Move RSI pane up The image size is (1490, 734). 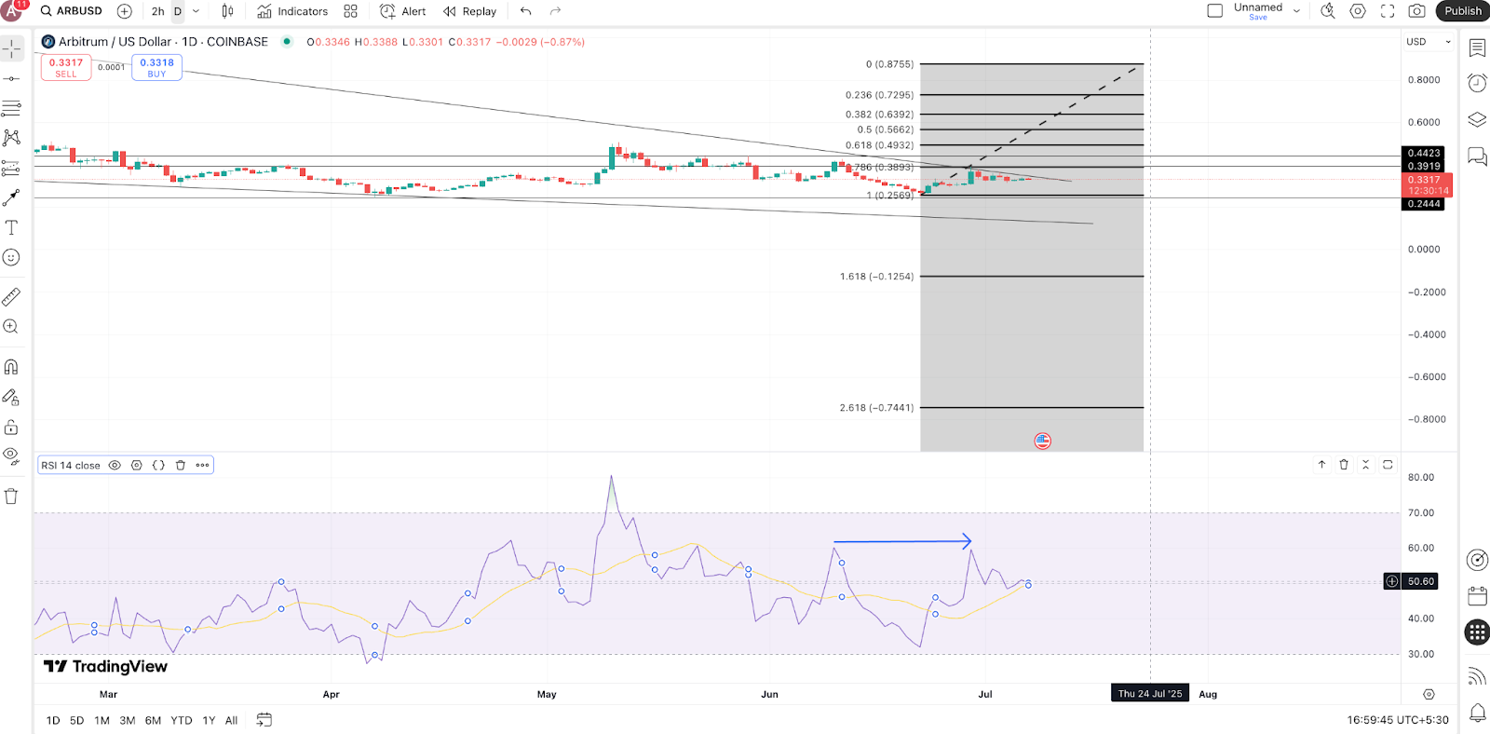pos(1321,464)
